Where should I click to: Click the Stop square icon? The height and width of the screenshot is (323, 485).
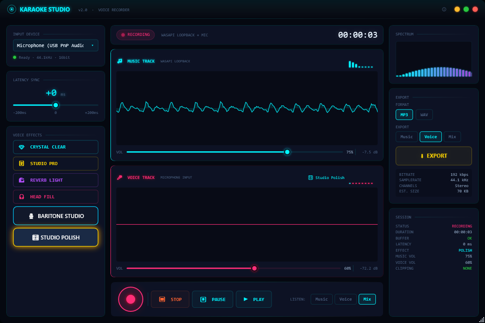(162, 299)
